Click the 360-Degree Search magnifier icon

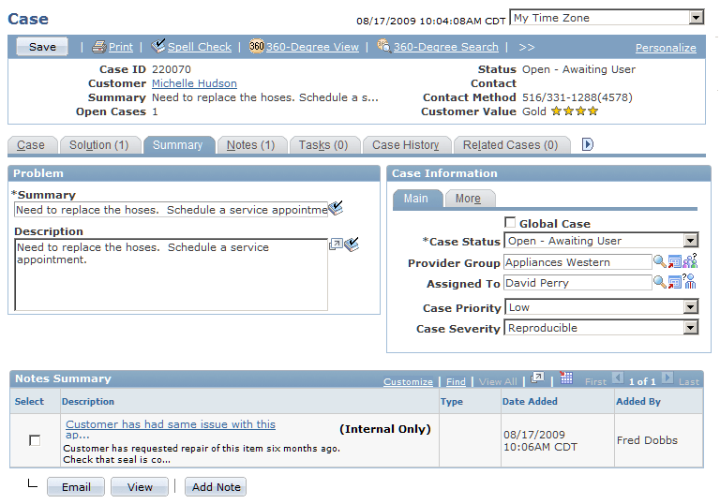point(383,46)
